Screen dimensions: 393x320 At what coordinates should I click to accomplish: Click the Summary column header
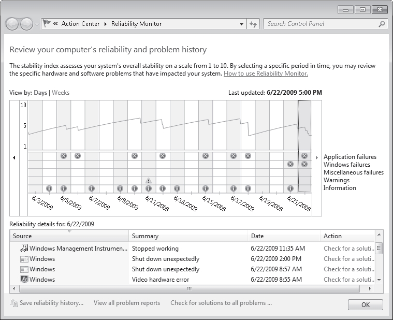pyautogui.click(x=188, y=236)
